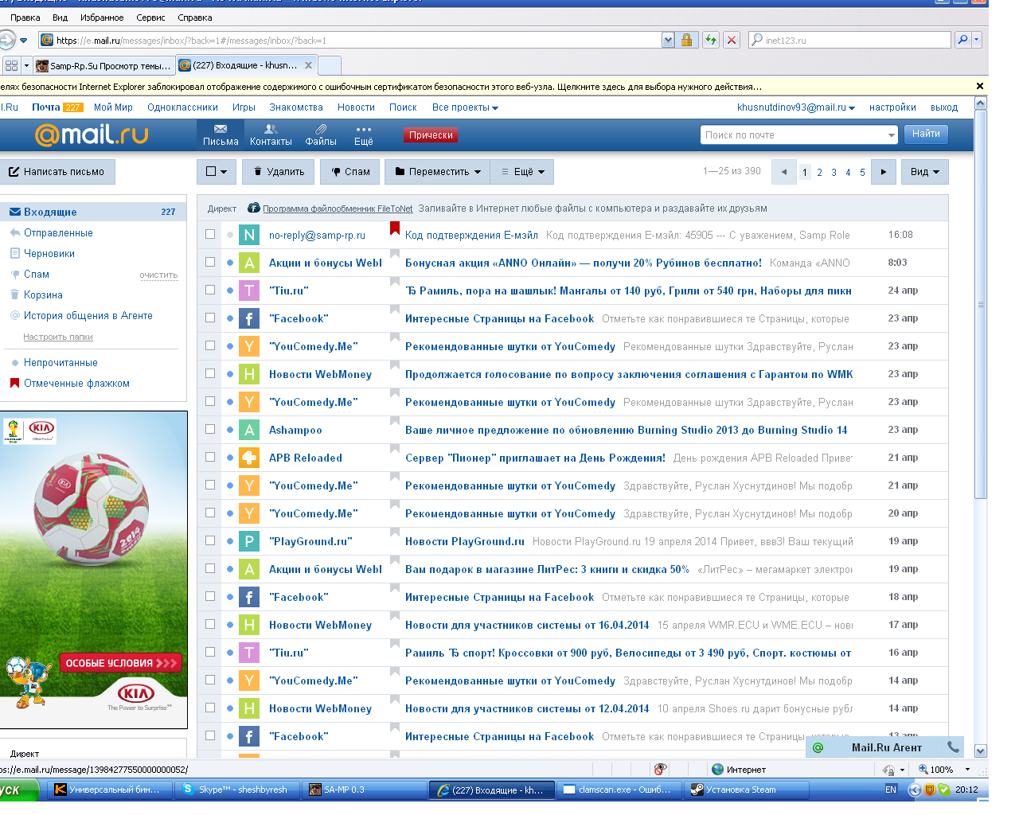The width and height of the screenshot is (1019, 815).
Task: Click the Написать письмо button
Action: (57, 172)
